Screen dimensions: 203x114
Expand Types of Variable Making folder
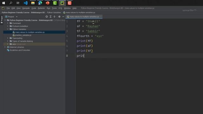[x=8, y=41]
